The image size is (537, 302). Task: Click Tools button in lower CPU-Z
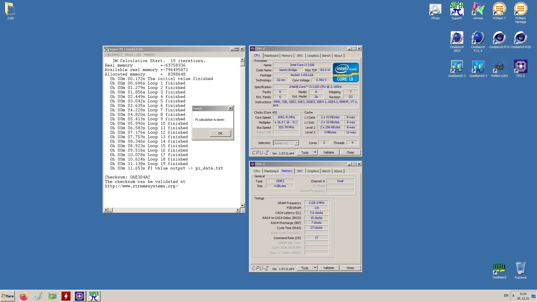coord(305,268)
